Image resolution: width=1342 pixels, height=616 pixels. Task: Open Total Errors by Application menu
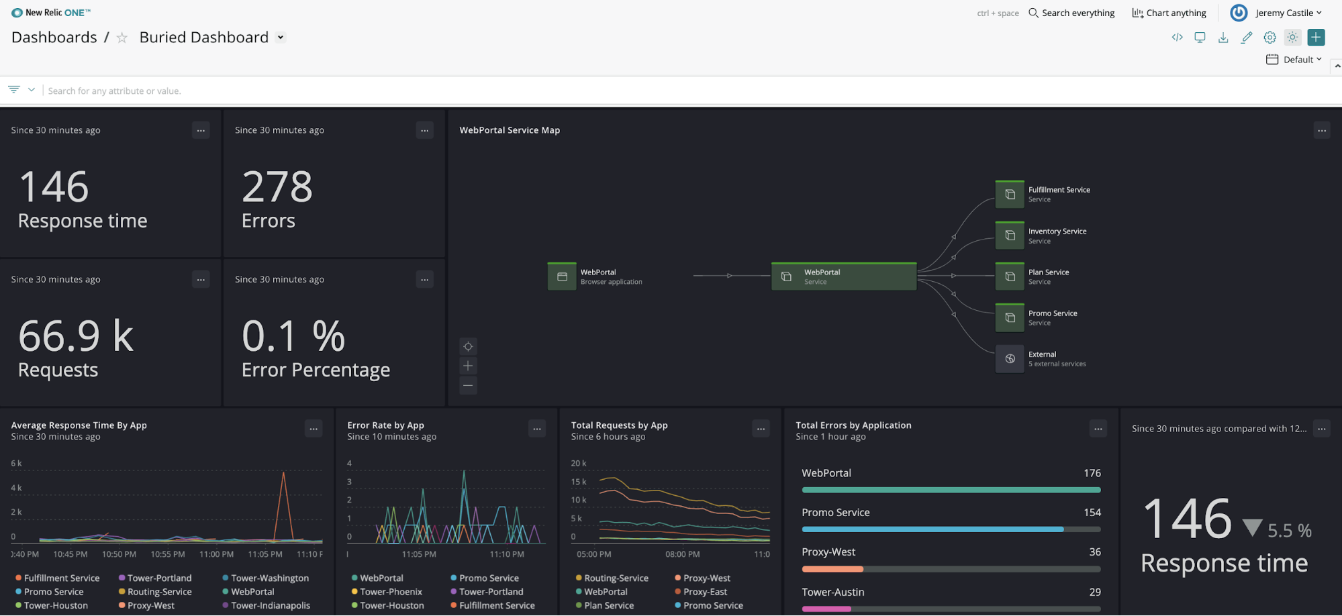click(1098, 428)
